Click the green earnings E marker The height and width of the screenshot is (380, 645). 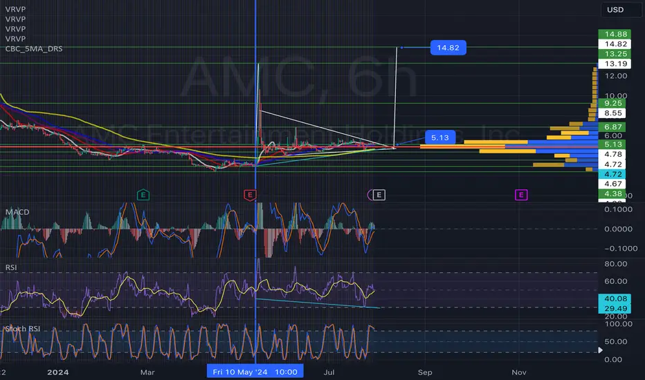[x=143, y=195]
